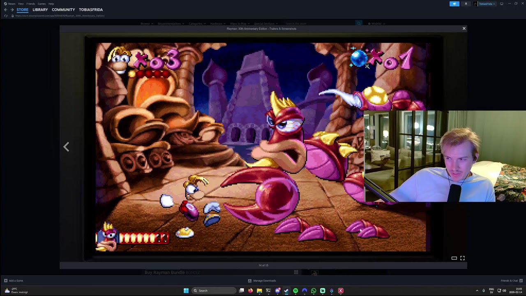Click the blue announcements megaphone button
The width and height of the screenshot is (526, 296).
pos(454,4)
